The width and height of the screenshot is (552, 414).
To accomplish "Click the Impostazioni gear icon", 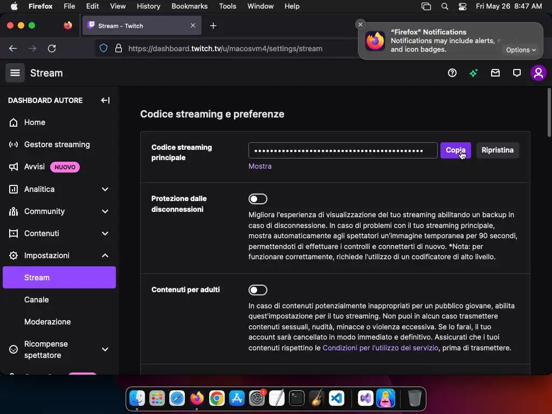I will (x=13, y=256).
